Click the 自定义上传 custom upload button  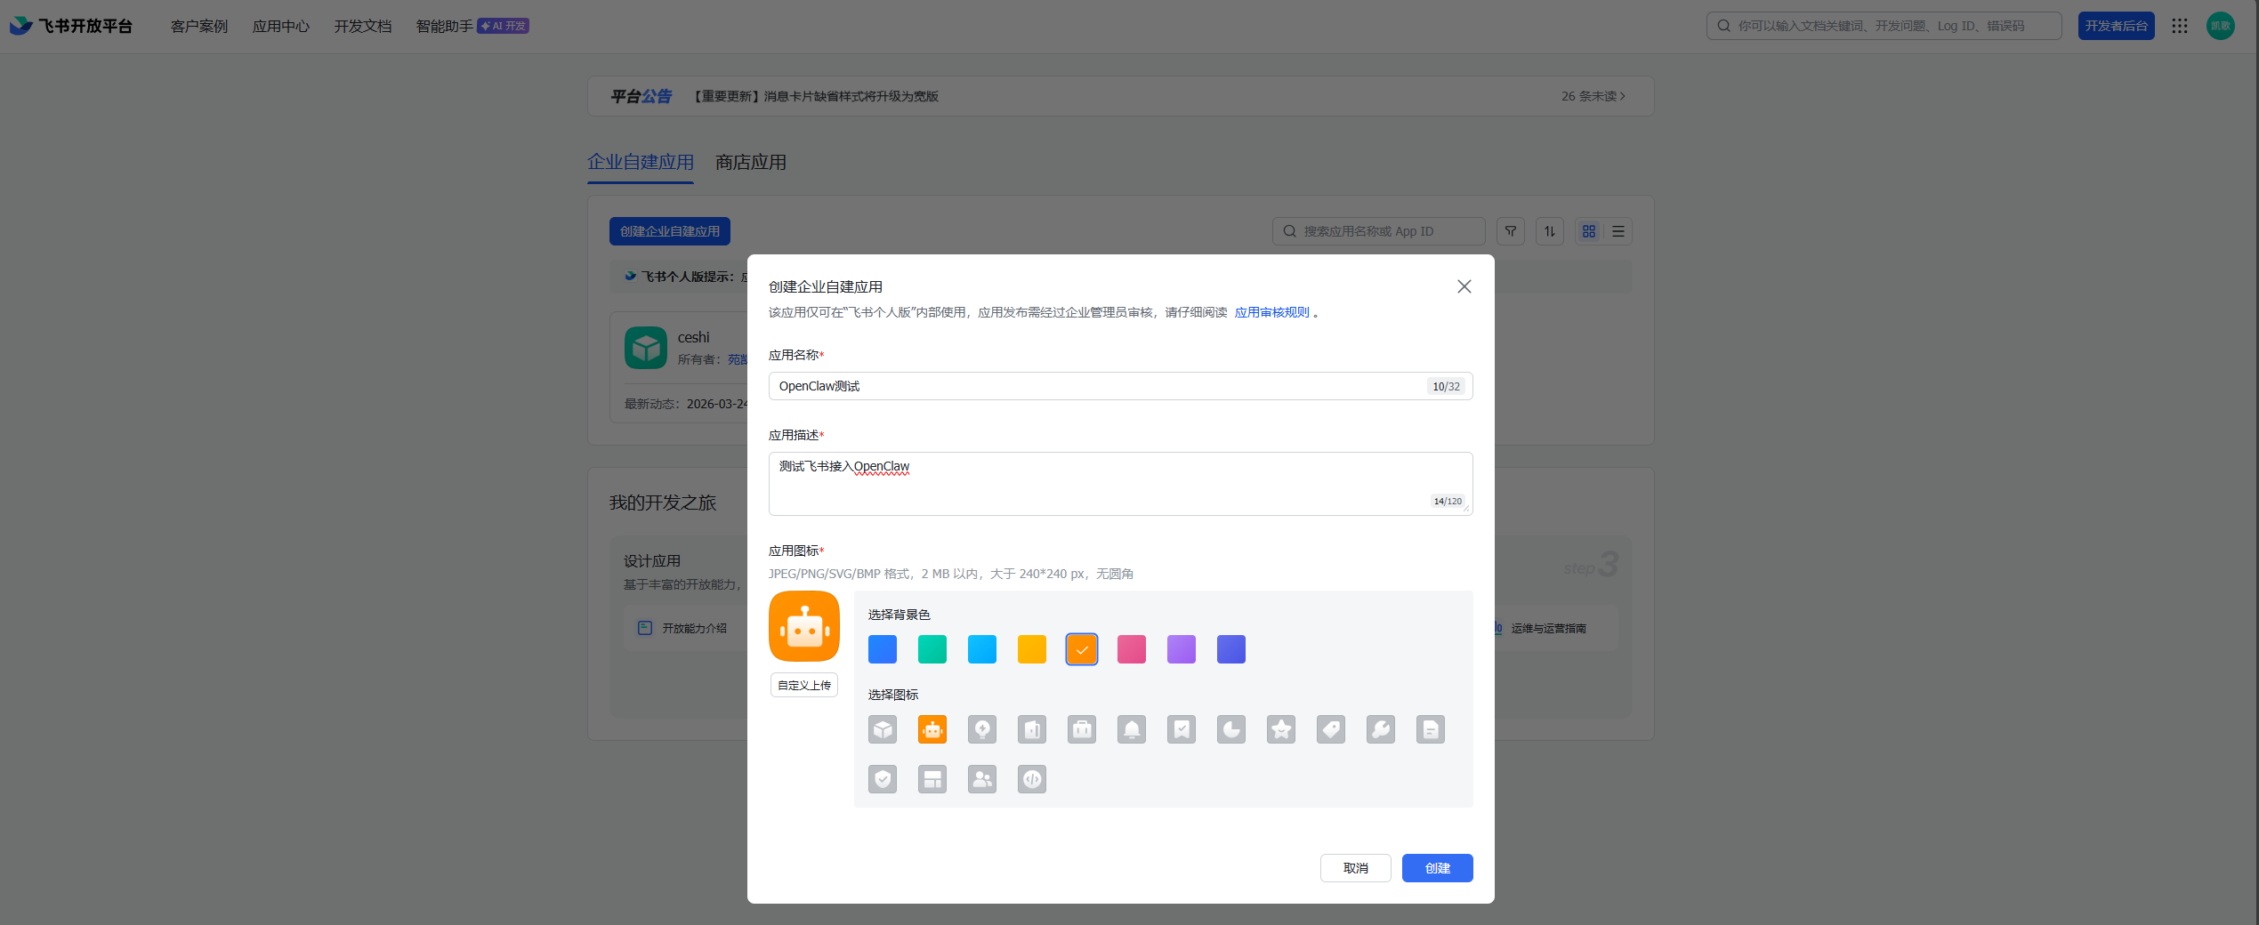pyautogui.click(x=803, y=685)
